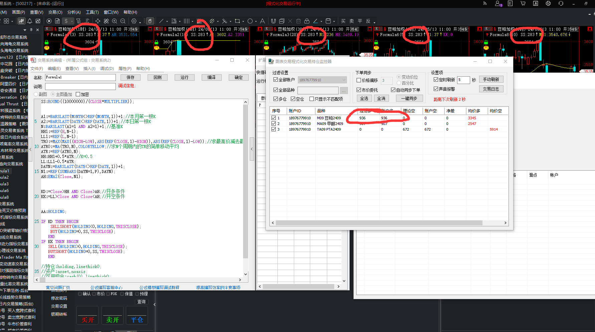The height and width of the screenshot is (332, 595).
Task: Toggle 自动同步下单 checkbox
Action: (393, 90)
